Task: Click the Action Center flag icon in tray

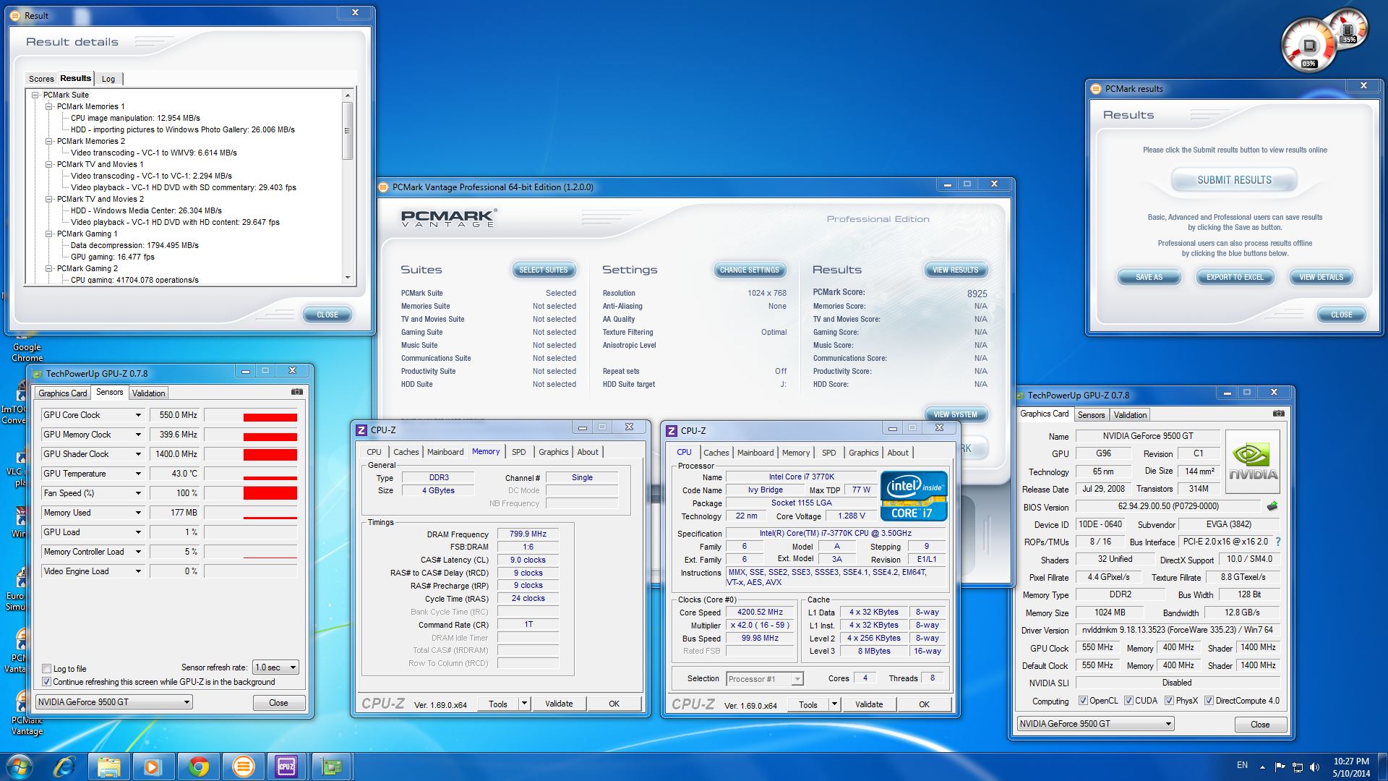Action: 1280,767
